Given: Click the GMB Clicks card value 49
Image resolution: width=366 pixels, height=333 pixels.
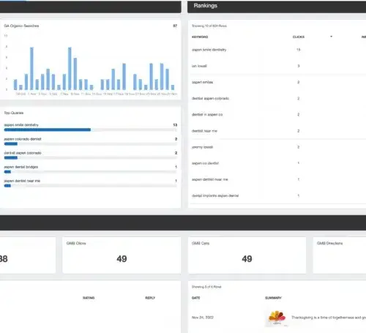Looking at the screenshot, I should click(x=122, y=259).
